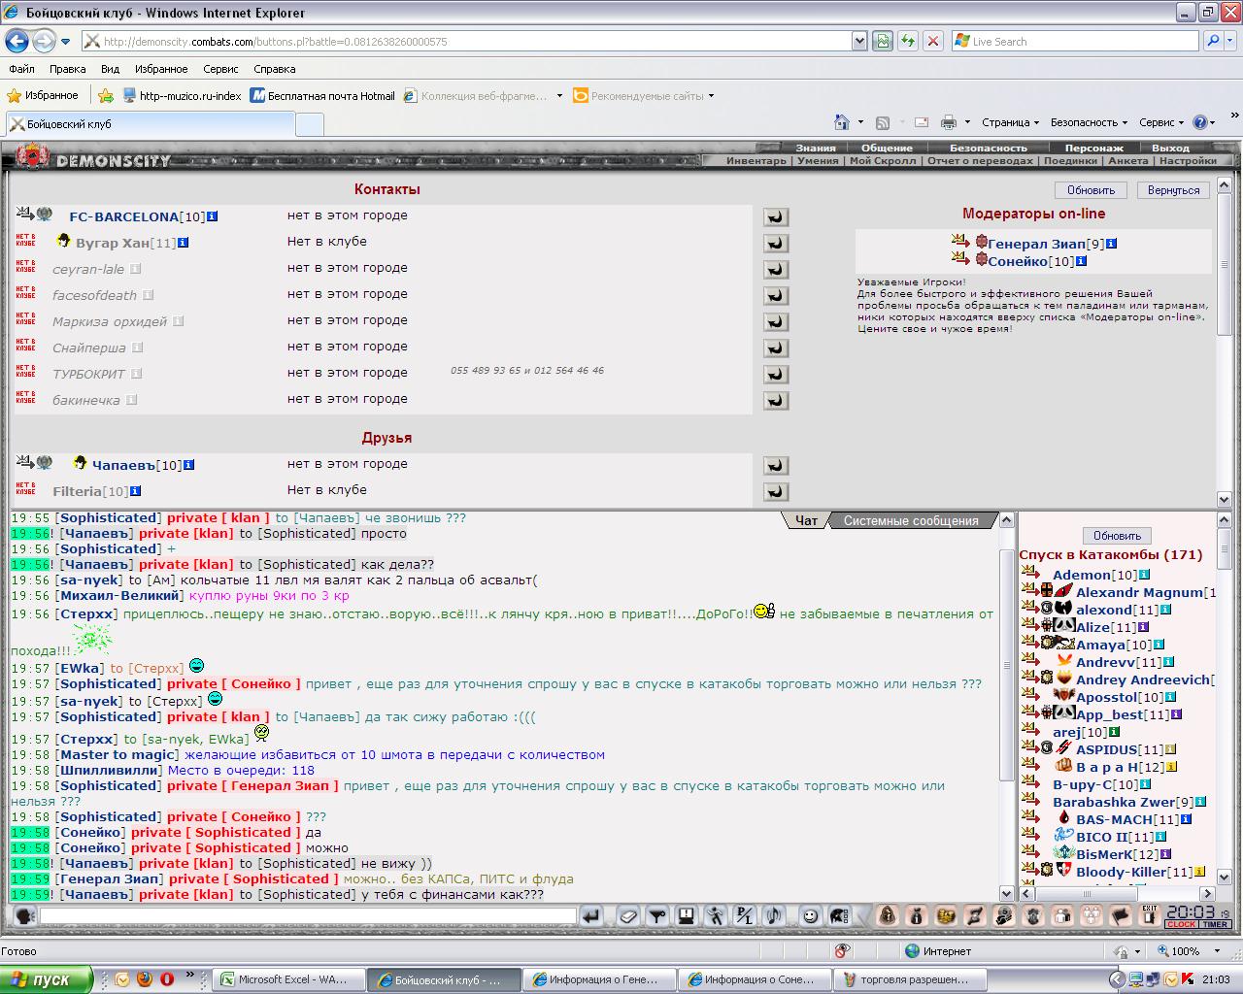Click the two-people friends icon
This screenshot has width=1243, height=994.
[x=1064, y=915]
